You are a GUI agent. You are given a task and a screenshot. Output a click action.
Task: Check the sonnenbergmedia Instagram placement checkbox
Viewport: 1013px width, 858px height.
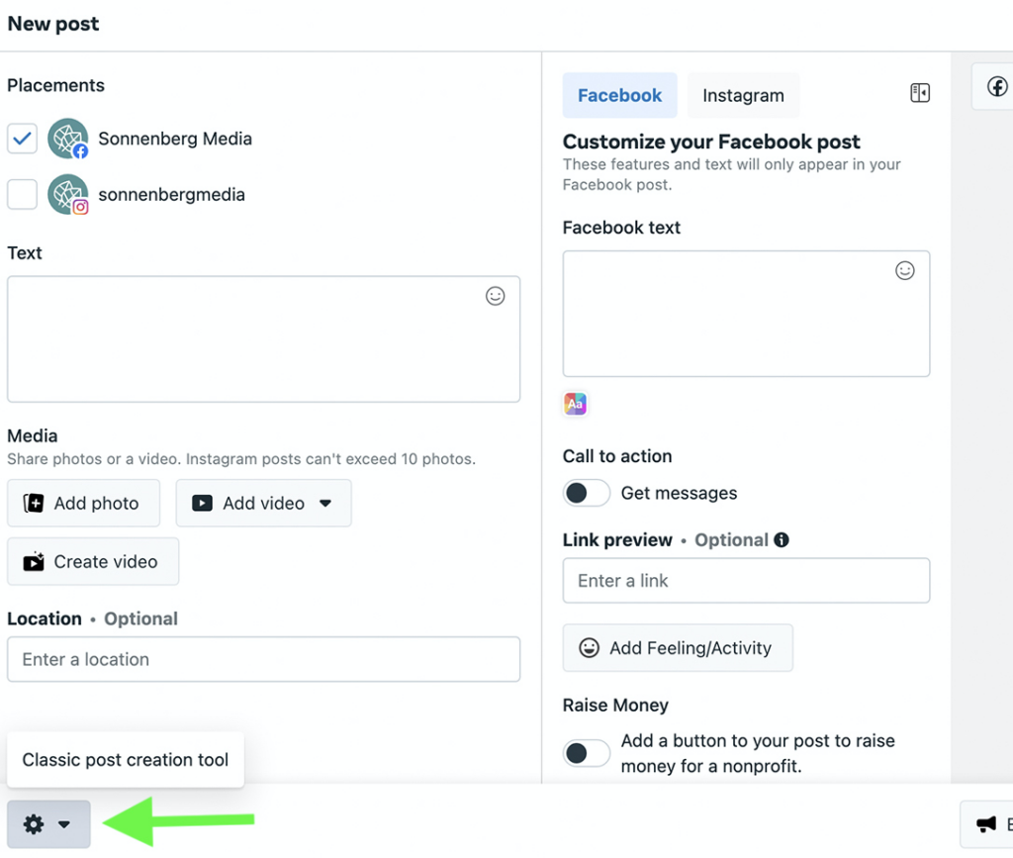(x=22, y=194)
